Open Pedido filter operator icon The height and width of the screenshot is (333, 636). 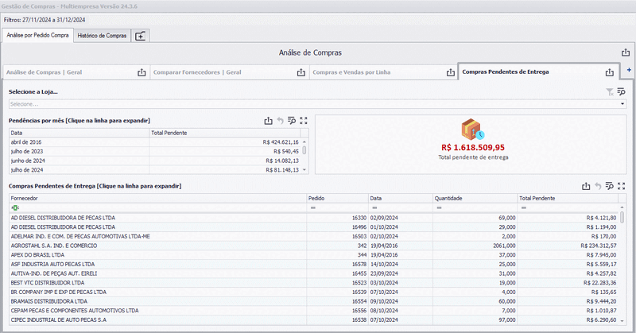tap(313, 208)
